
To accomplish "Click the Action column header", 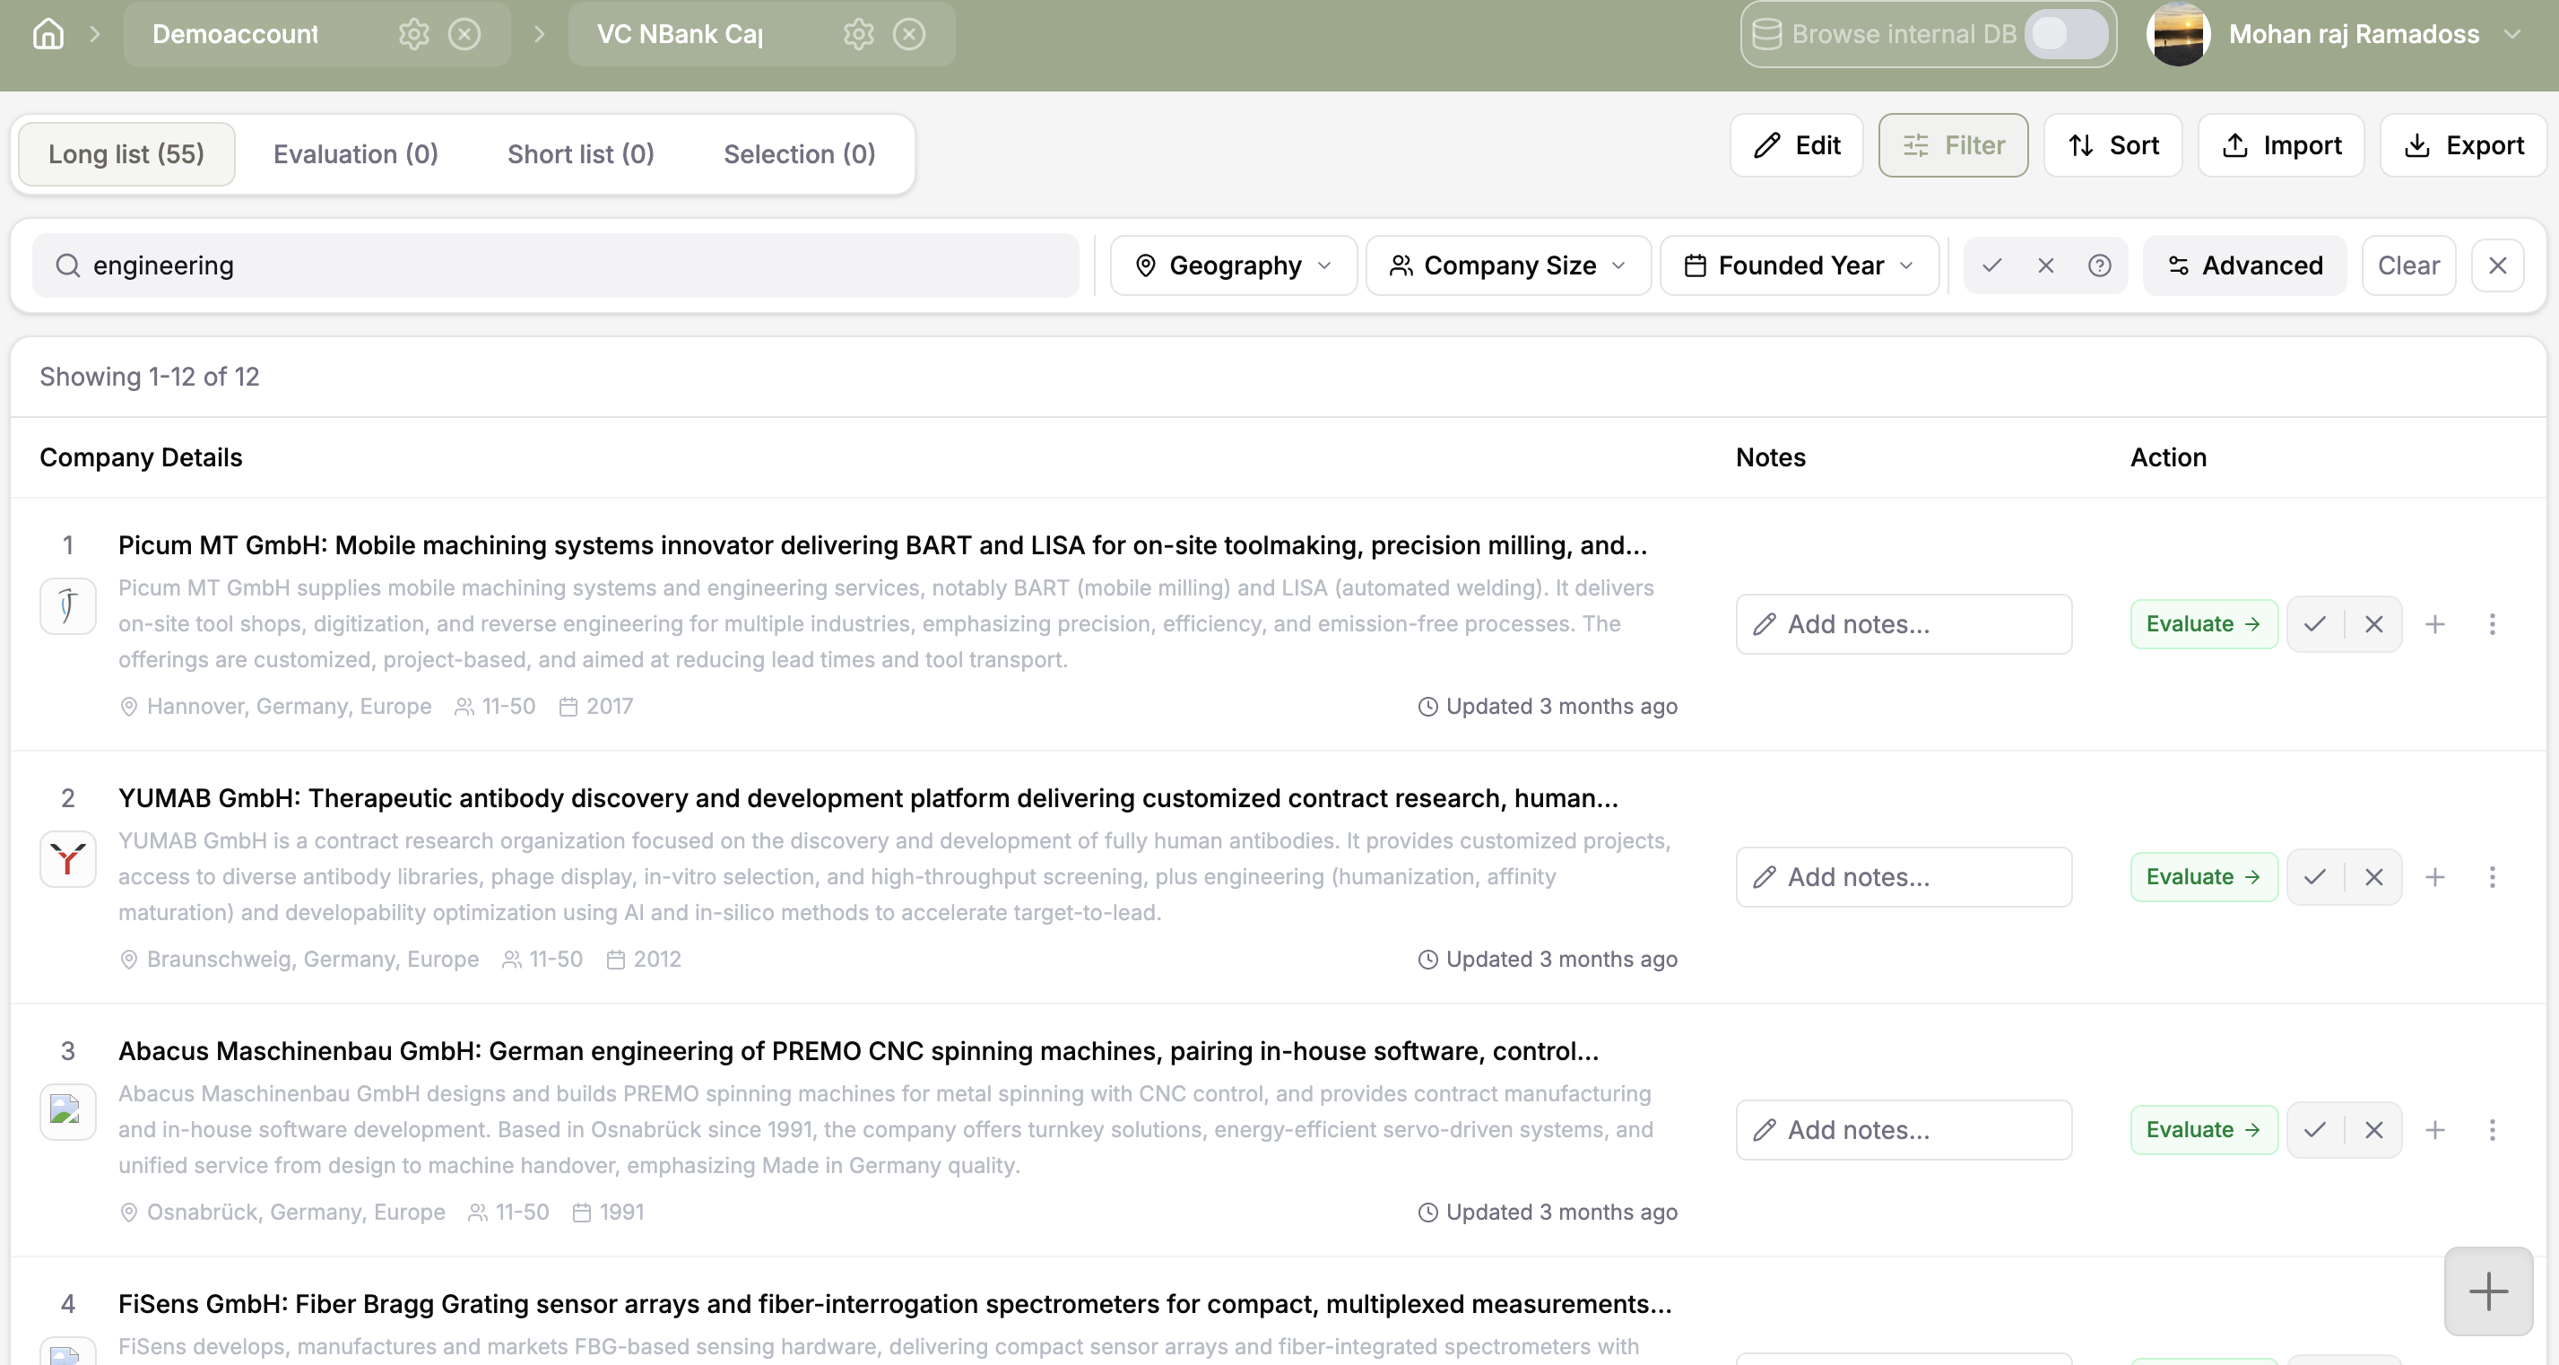I will [2167, 457].
